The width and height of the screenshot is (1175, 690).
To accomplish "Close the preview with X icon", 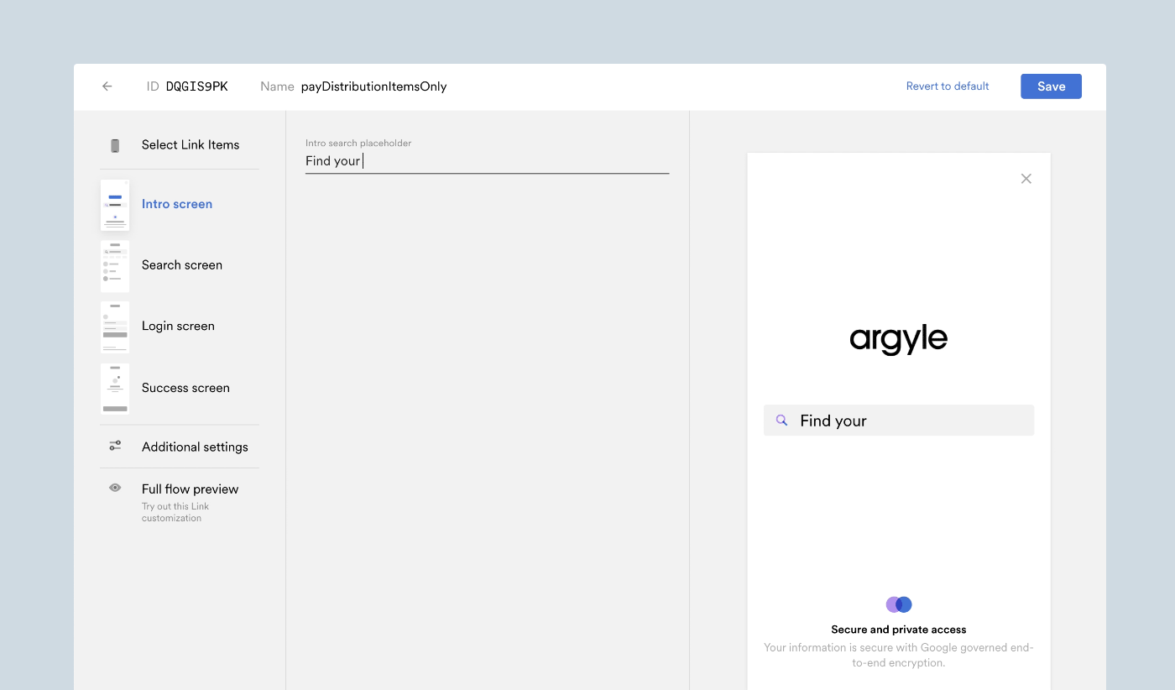I will [1026, 179].
